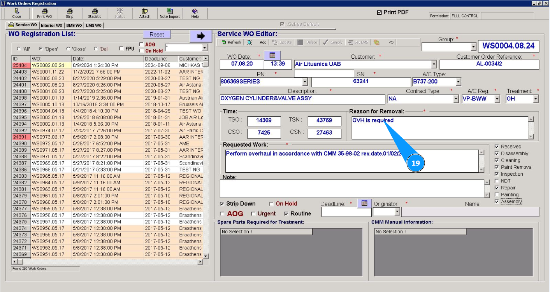Toggle the Print PDF checkbox
Image resolution: width=550 pixels, height=292 pixels.
[x=379, y=12]
